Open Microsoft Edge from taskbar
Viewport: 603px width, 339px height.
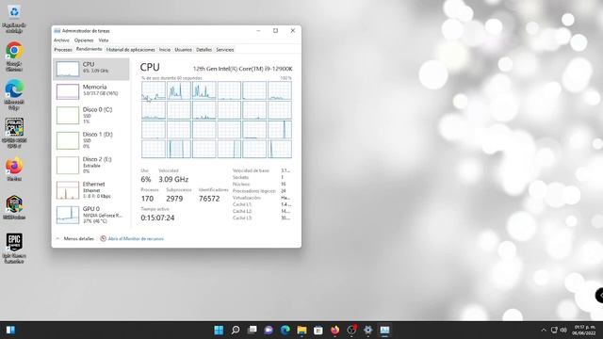(x=285, y=331)
